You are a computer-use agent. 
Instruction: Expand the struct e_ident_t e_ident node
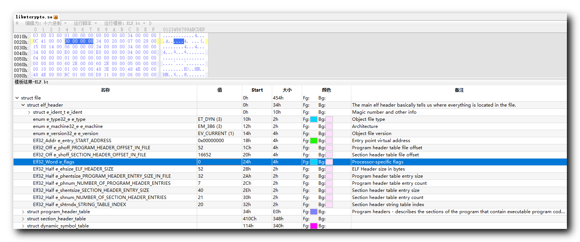[29, 112]
